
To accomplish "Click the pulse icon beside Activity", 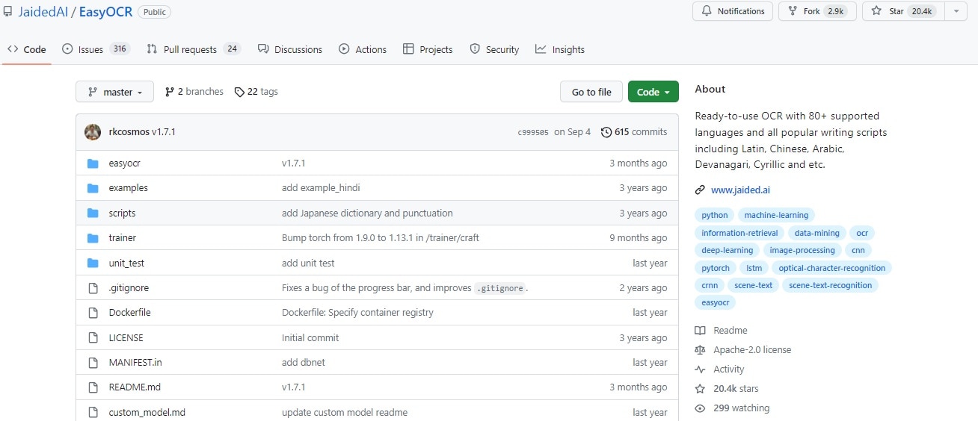I will 700,369.
